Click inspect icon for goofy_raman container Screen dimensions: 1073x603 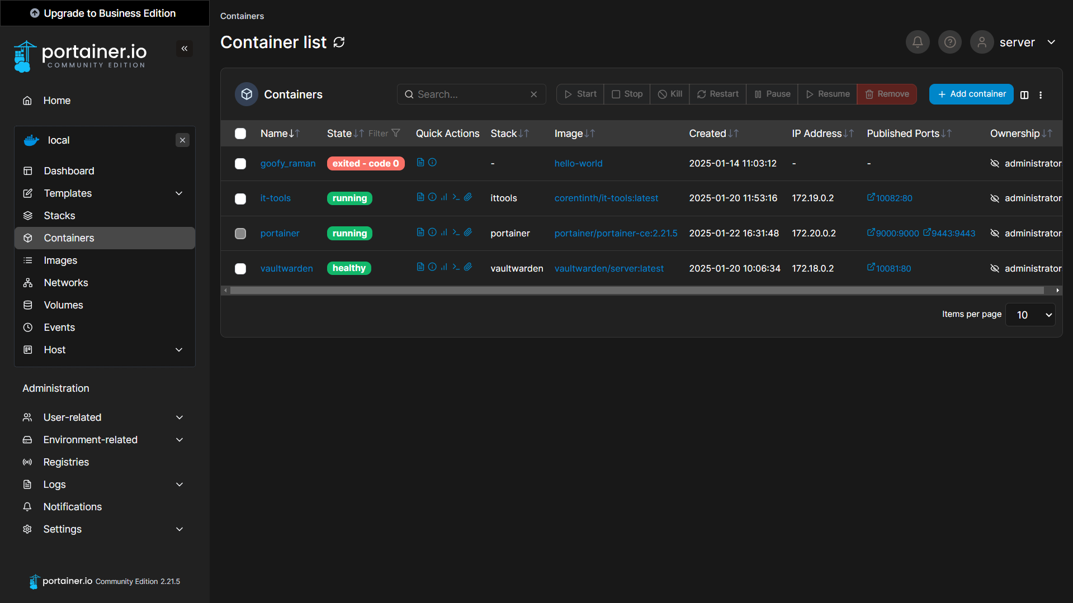(x=432, y=163)
